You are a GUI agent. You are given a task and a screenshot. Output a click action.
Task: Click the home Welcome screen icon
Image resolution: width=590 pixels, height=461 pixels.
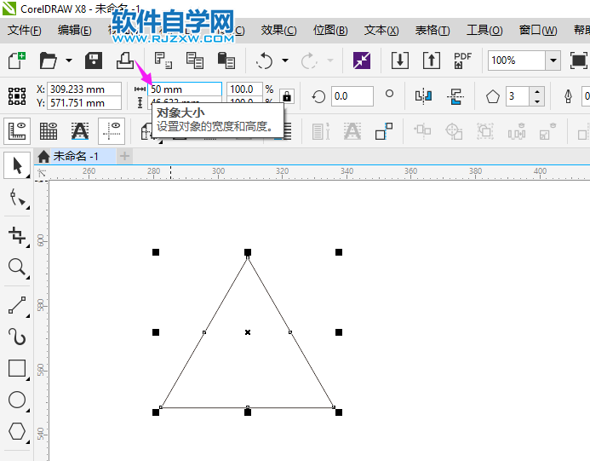(x=43, y=156)
